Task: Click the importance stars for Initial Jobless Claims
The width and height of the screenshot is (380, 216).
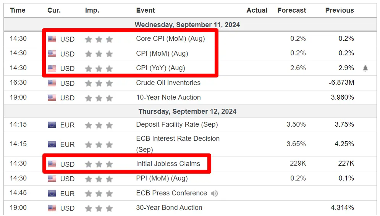Action: 99,164
